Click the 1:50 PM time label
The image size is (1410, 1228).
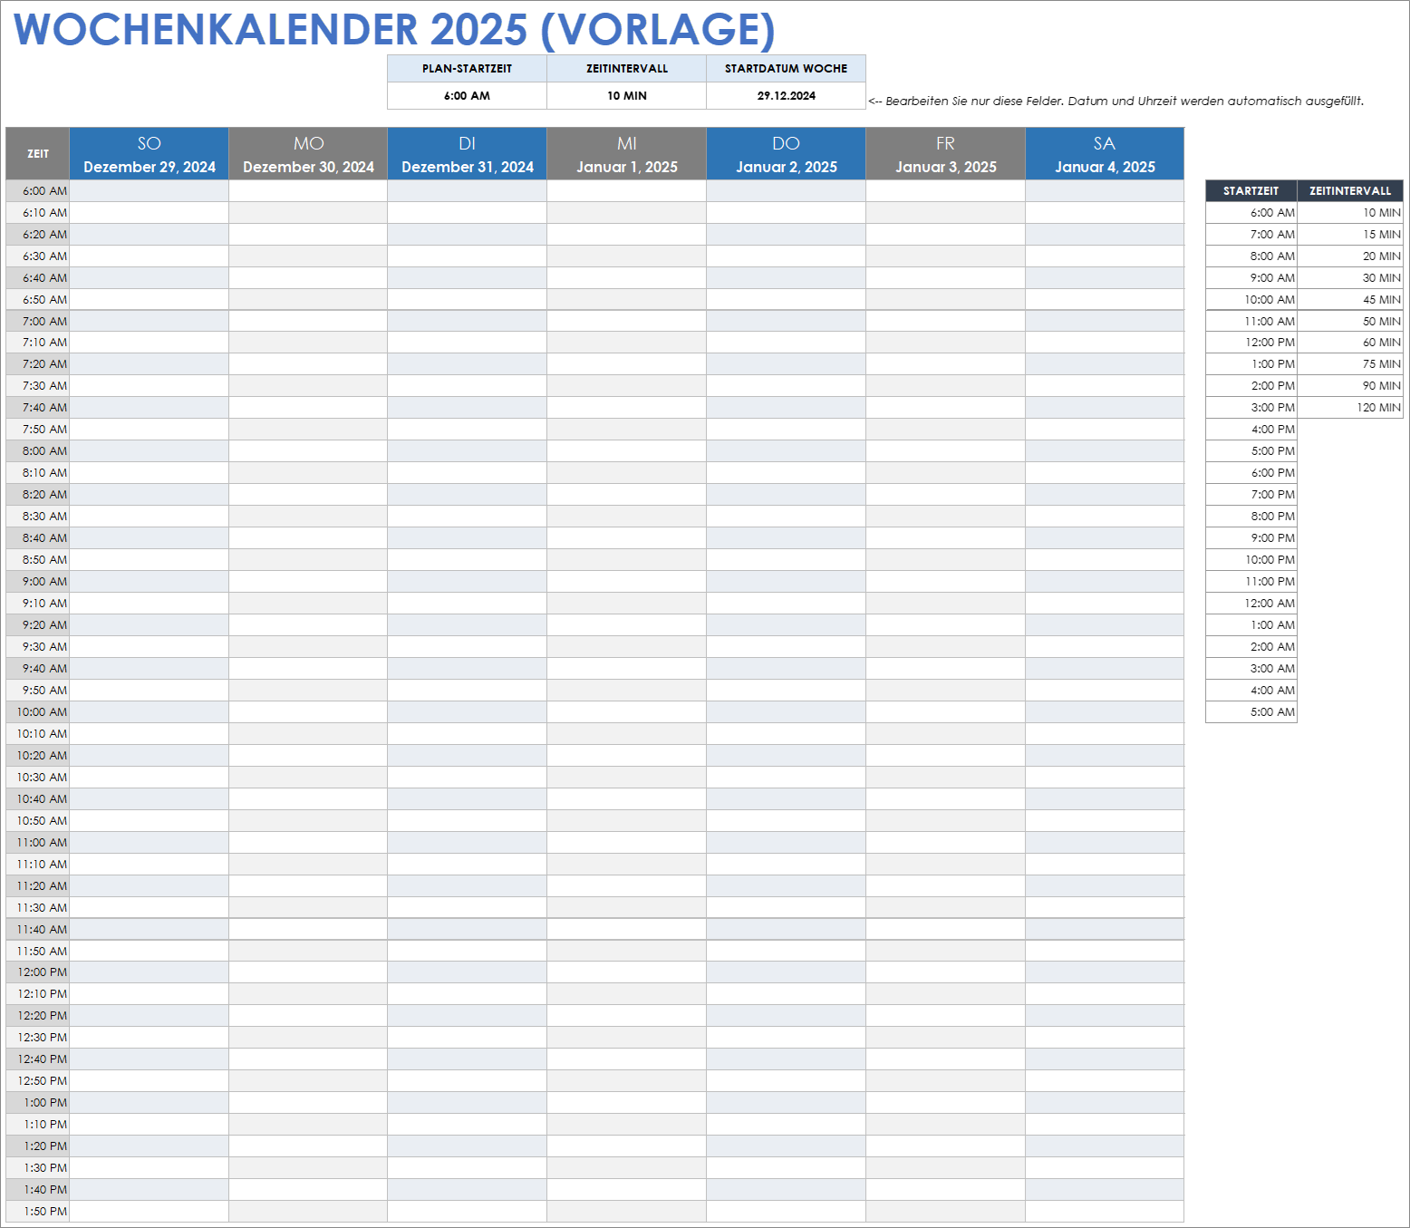click(38, 1212)
